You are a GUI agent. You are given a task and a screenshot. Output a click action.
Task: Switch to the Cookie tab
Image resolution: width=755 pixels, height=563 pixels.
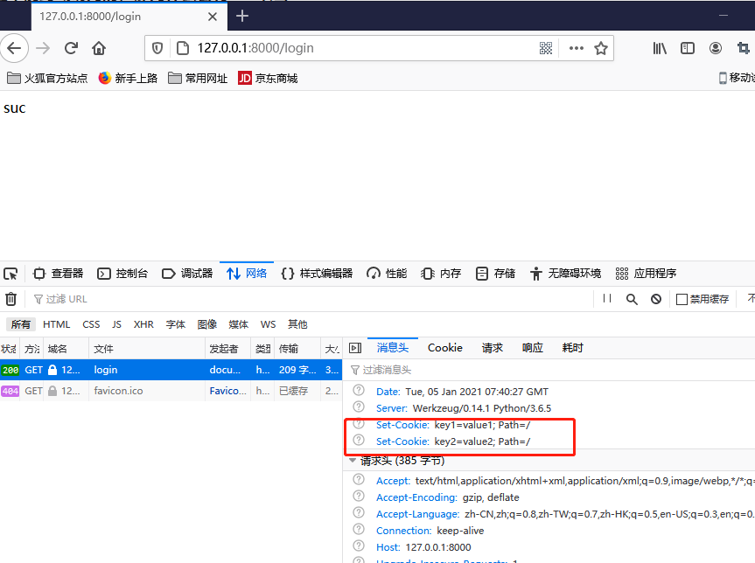coord(444,347)
